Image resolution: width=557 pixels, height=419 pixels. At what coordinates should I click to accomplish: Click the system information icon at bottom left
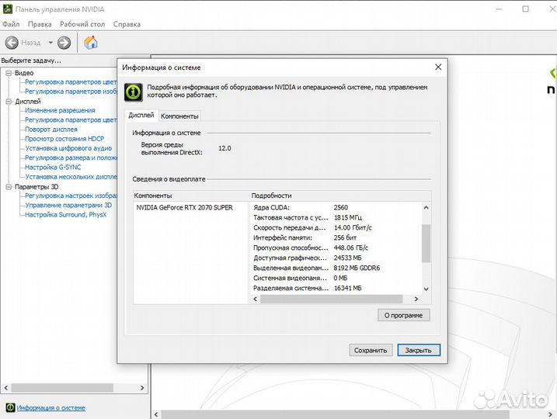[10, 407]
